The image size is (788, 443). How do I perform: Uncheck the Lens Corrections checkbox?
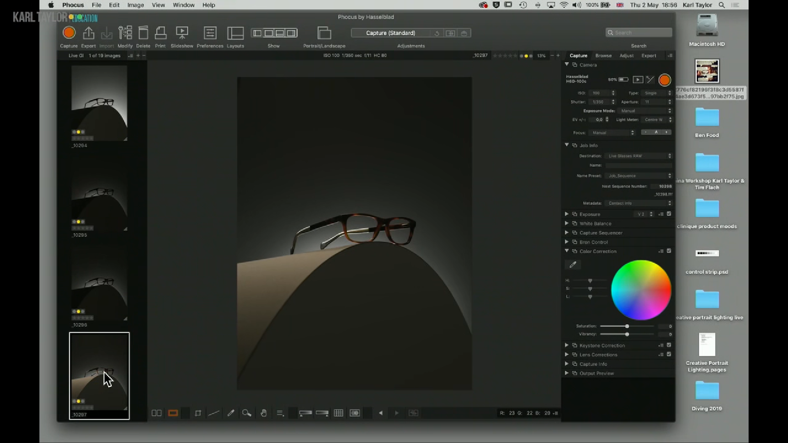[669, 354]
